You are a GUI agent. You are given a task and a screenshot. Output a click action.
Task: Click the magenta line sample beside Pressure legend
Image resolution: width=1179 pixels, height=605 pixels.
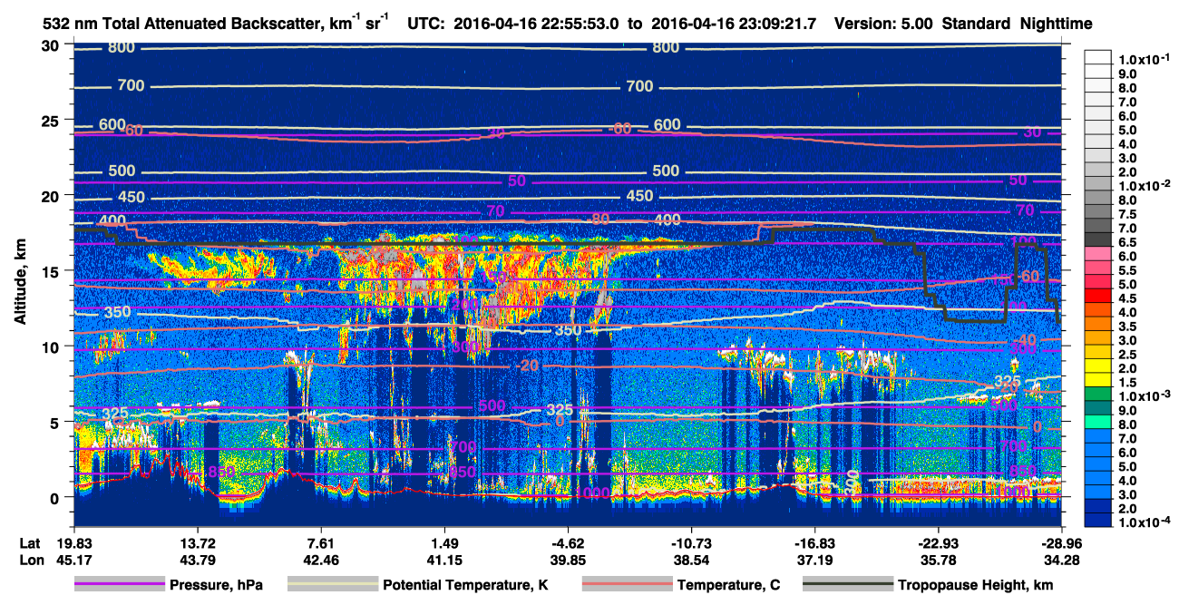click(x=120, y=585)
